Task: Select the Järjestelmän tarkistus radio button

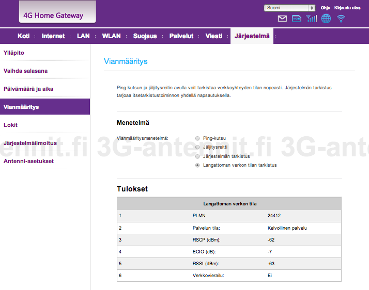Action: pyautogui.click(x=197, y=156)
